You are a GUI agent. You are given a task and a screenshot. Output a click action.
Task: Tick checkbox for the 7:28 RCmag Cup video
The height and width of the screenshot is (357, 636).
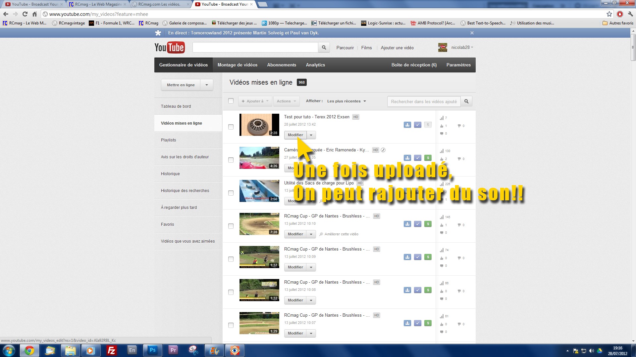click(x=231, y=226)
